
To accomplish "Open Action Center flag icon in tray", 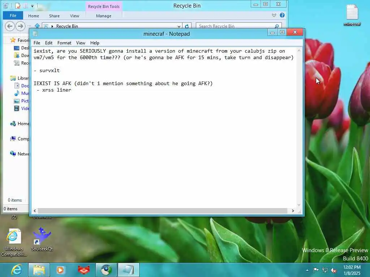I will 316,270.
